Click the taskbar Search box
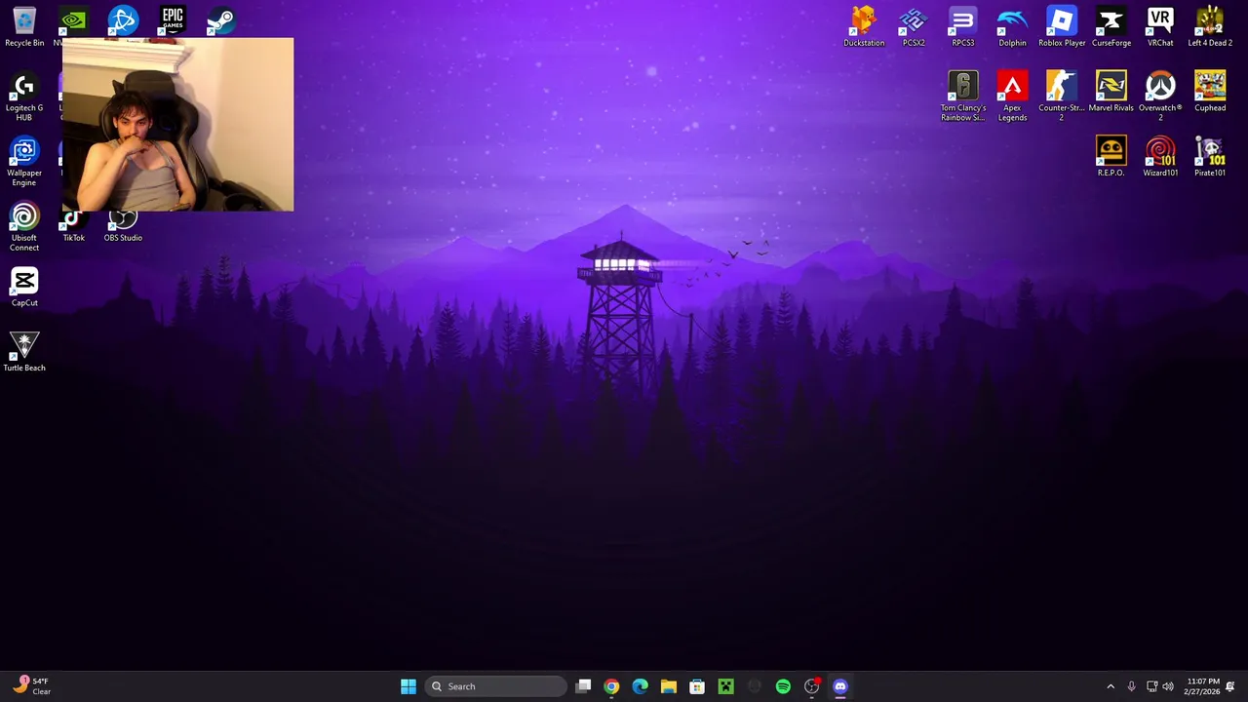Image resolution: width=1248 pixels, height=702 pixels. [495, 686]
